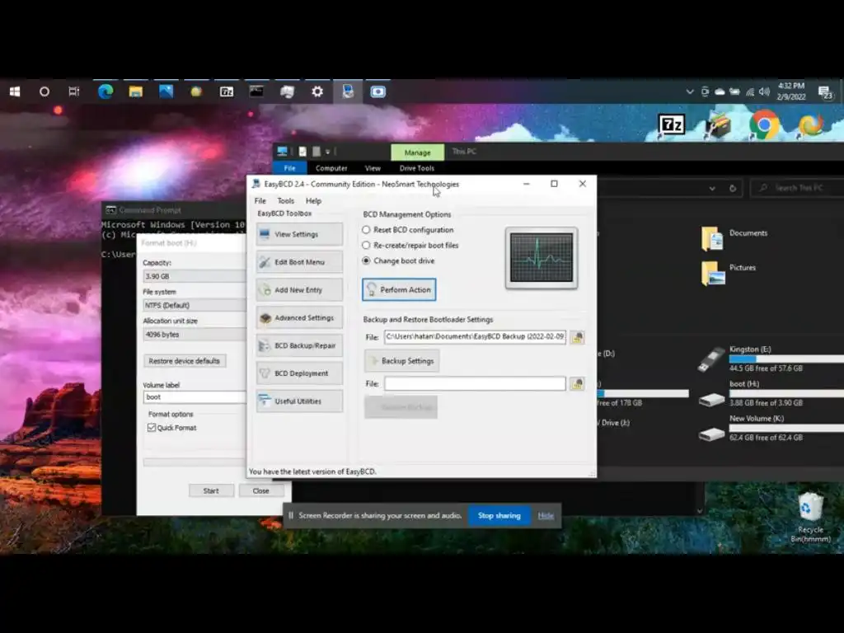Open 7z desktop shortcut
The width and height of the screenshot is (844, 633).
[x=671, y=126]
